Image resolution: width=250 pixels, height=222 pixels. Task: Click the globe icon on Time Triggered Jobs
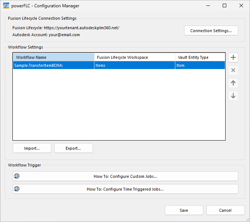pos(16,189)
